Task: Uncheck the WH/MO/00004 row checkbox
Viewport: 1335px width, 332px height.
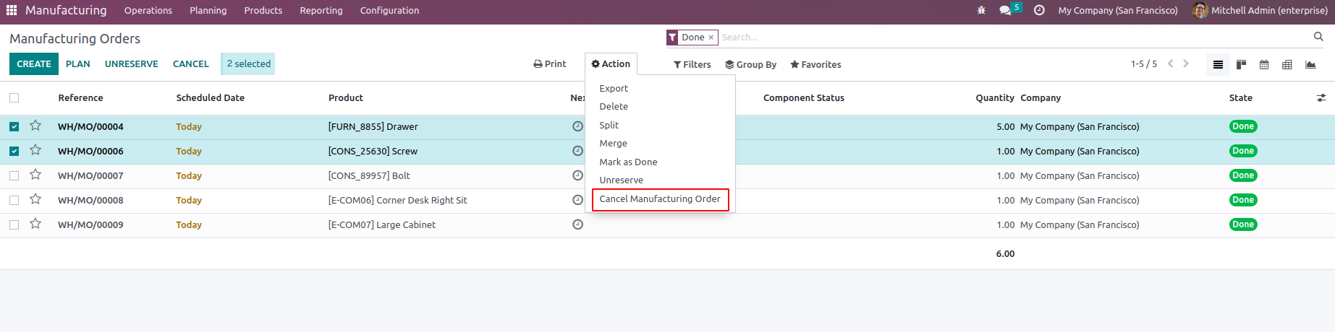Action: (14, 127)
